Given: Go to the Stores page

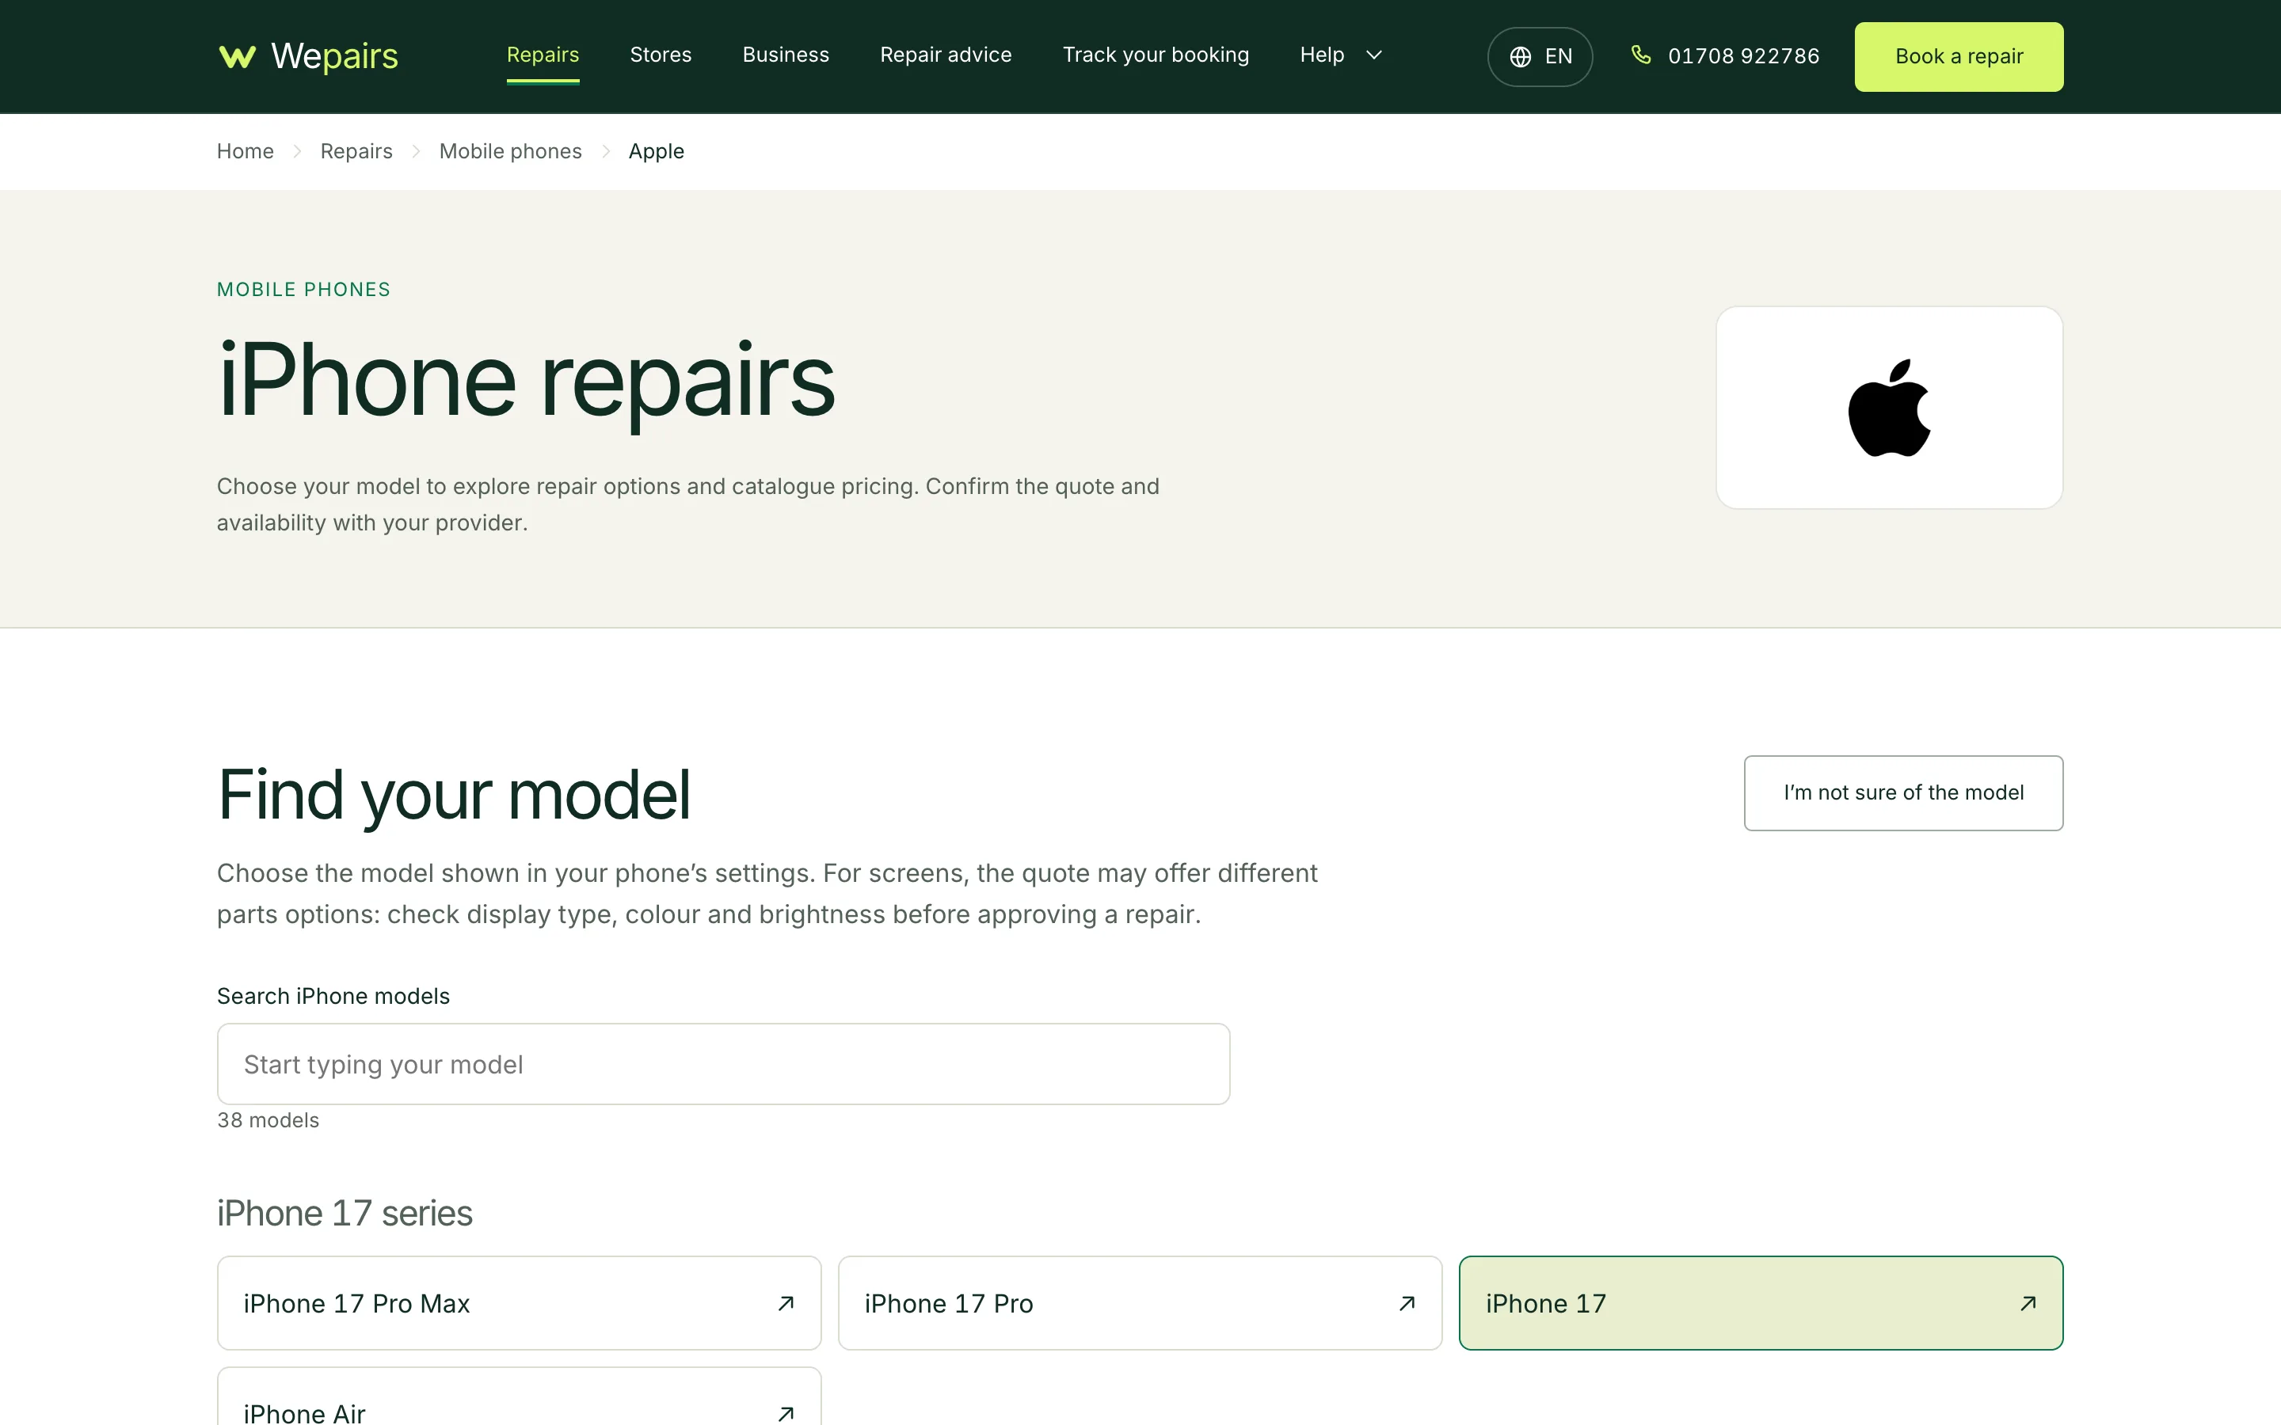Looking at the screenshot, I should tap(661, 55).
